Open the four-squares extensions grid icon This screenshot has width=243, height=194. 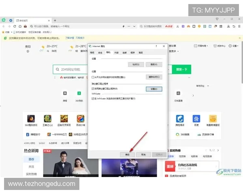point(221,26)
